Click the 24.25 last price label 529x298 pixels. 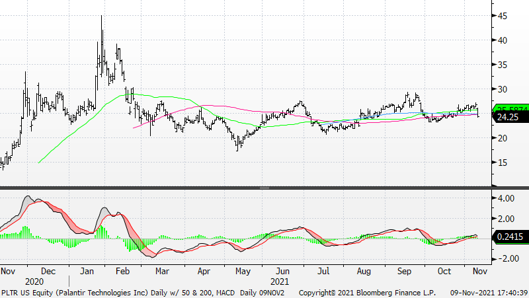coord(510,118)
